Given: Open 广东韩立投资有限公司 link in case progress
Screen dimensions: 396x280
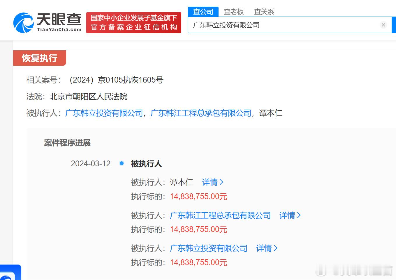Looking at the screenshot, I should (209, 248).
